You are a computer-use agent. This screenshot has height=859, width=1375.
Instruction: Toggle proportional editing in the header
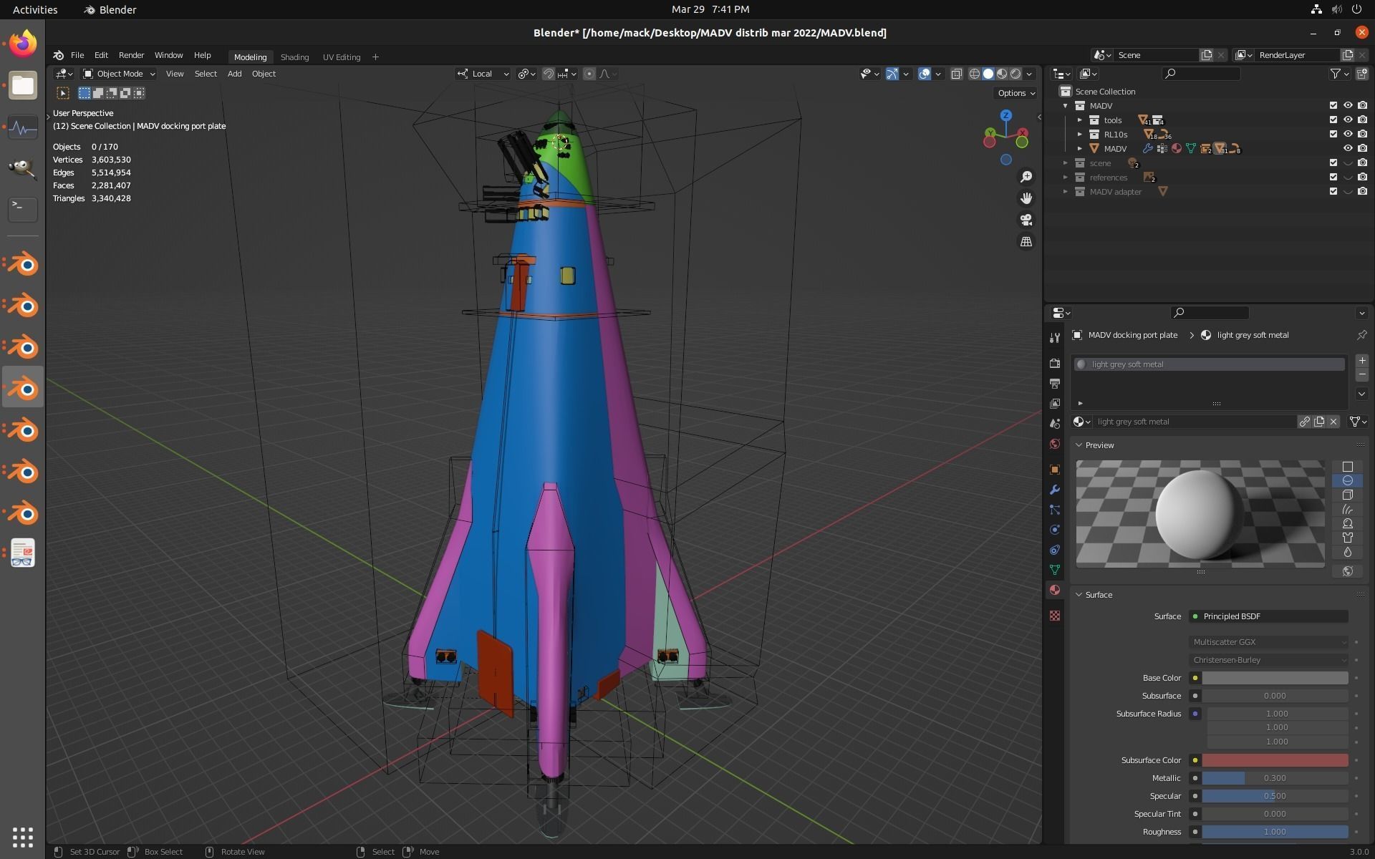pos(589,74)
